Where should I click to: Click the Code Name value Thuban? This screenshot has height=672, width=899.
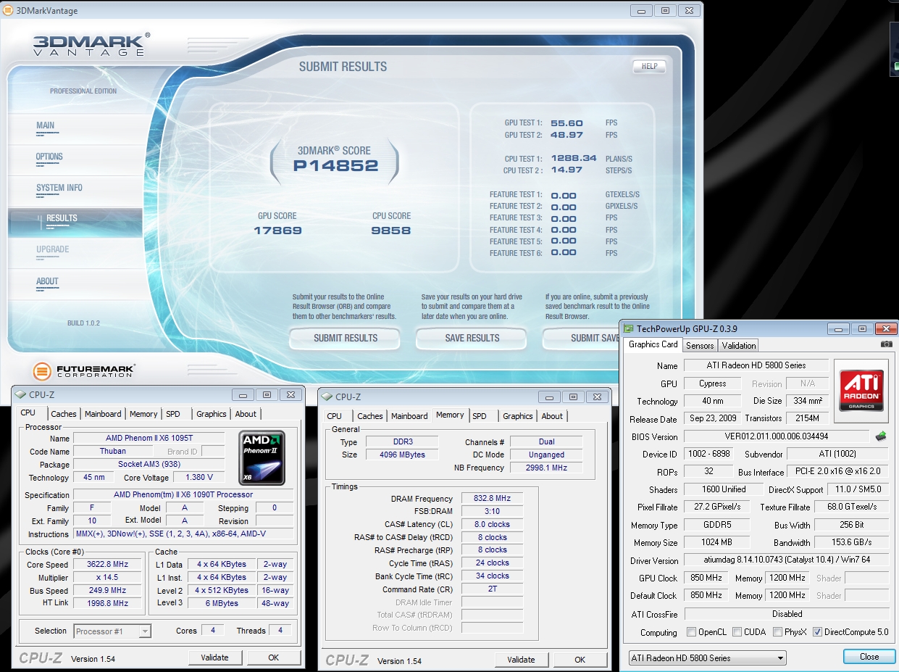113,451
